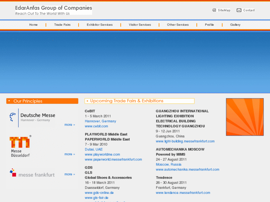Image resolution: width=270 pixels, height=202 pixels.
Task: Click the Frankfurt, Germany text
Action: click(171, 188)
